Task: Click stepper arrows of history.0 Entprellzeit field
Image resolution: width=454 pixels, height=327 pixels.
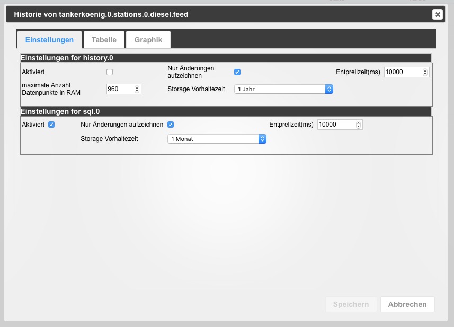Action: (x=425, y=72)
